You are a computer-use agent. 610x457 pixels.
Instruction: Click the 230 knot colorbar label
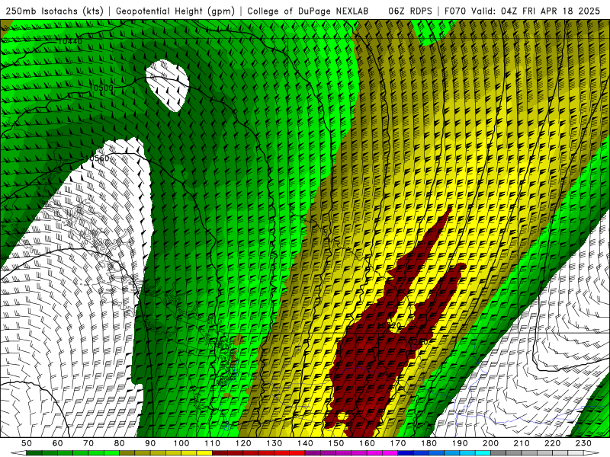coord(583,443)
